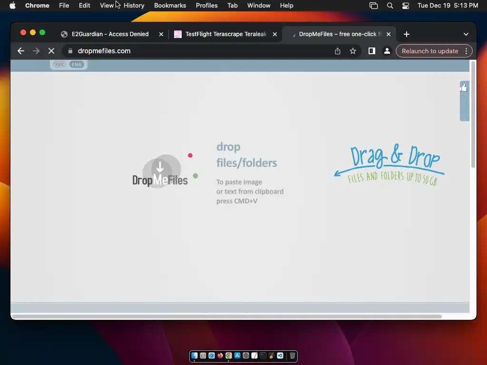Click the horizontal page scrollbar
The height and width of the screenshot is (365, 487).
point(227,316)
